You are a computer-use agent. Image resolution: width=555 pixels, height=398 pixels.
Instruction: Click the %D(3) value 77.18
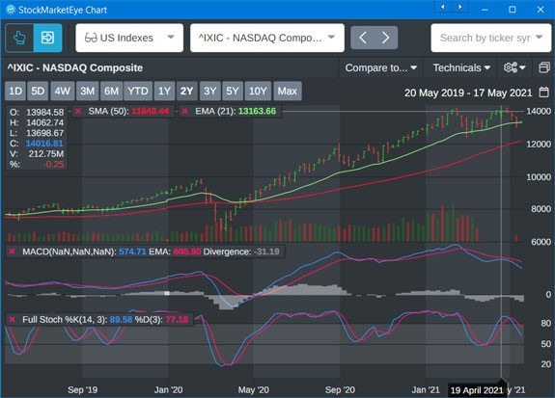[x=177, y=320]
